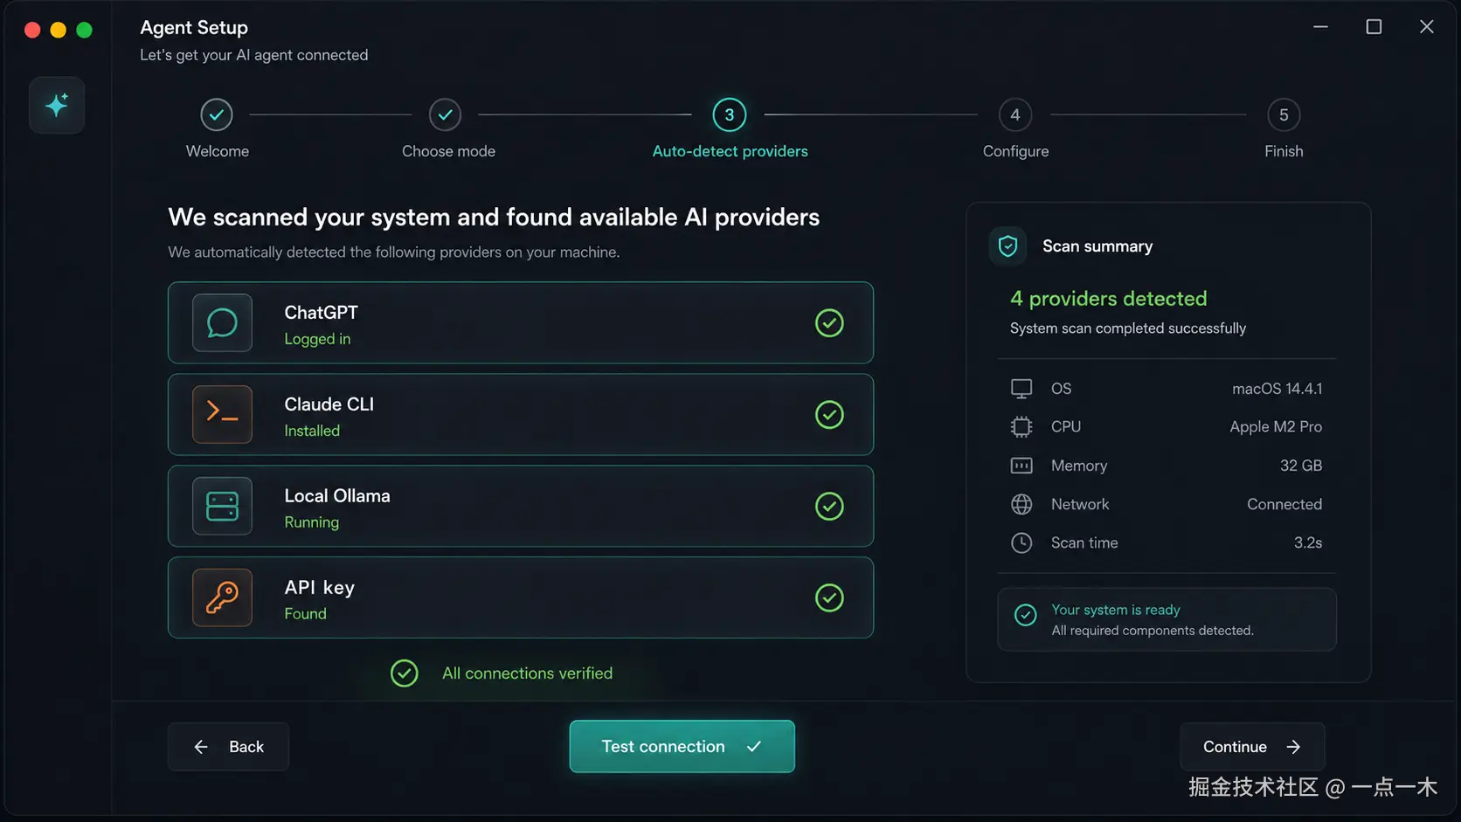Click 'System scan completed successfully' text

click(x=1128, y=328)
